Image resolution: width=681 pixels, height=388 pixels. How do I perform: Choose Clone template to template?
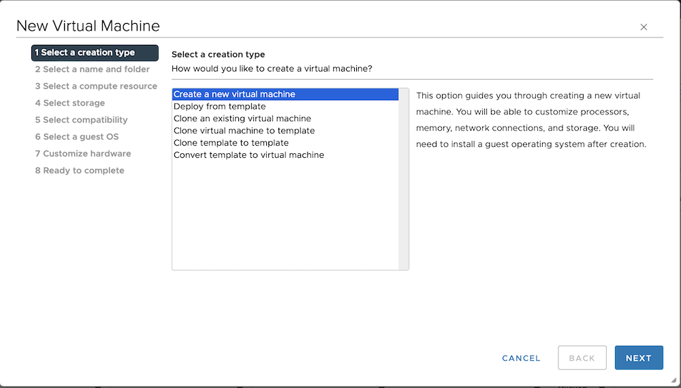click(x=285, y=143)
